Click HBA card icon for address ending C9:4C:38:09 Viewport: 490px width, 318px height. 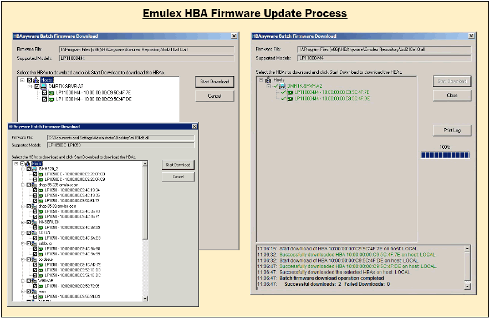click(x=40, y=228)
